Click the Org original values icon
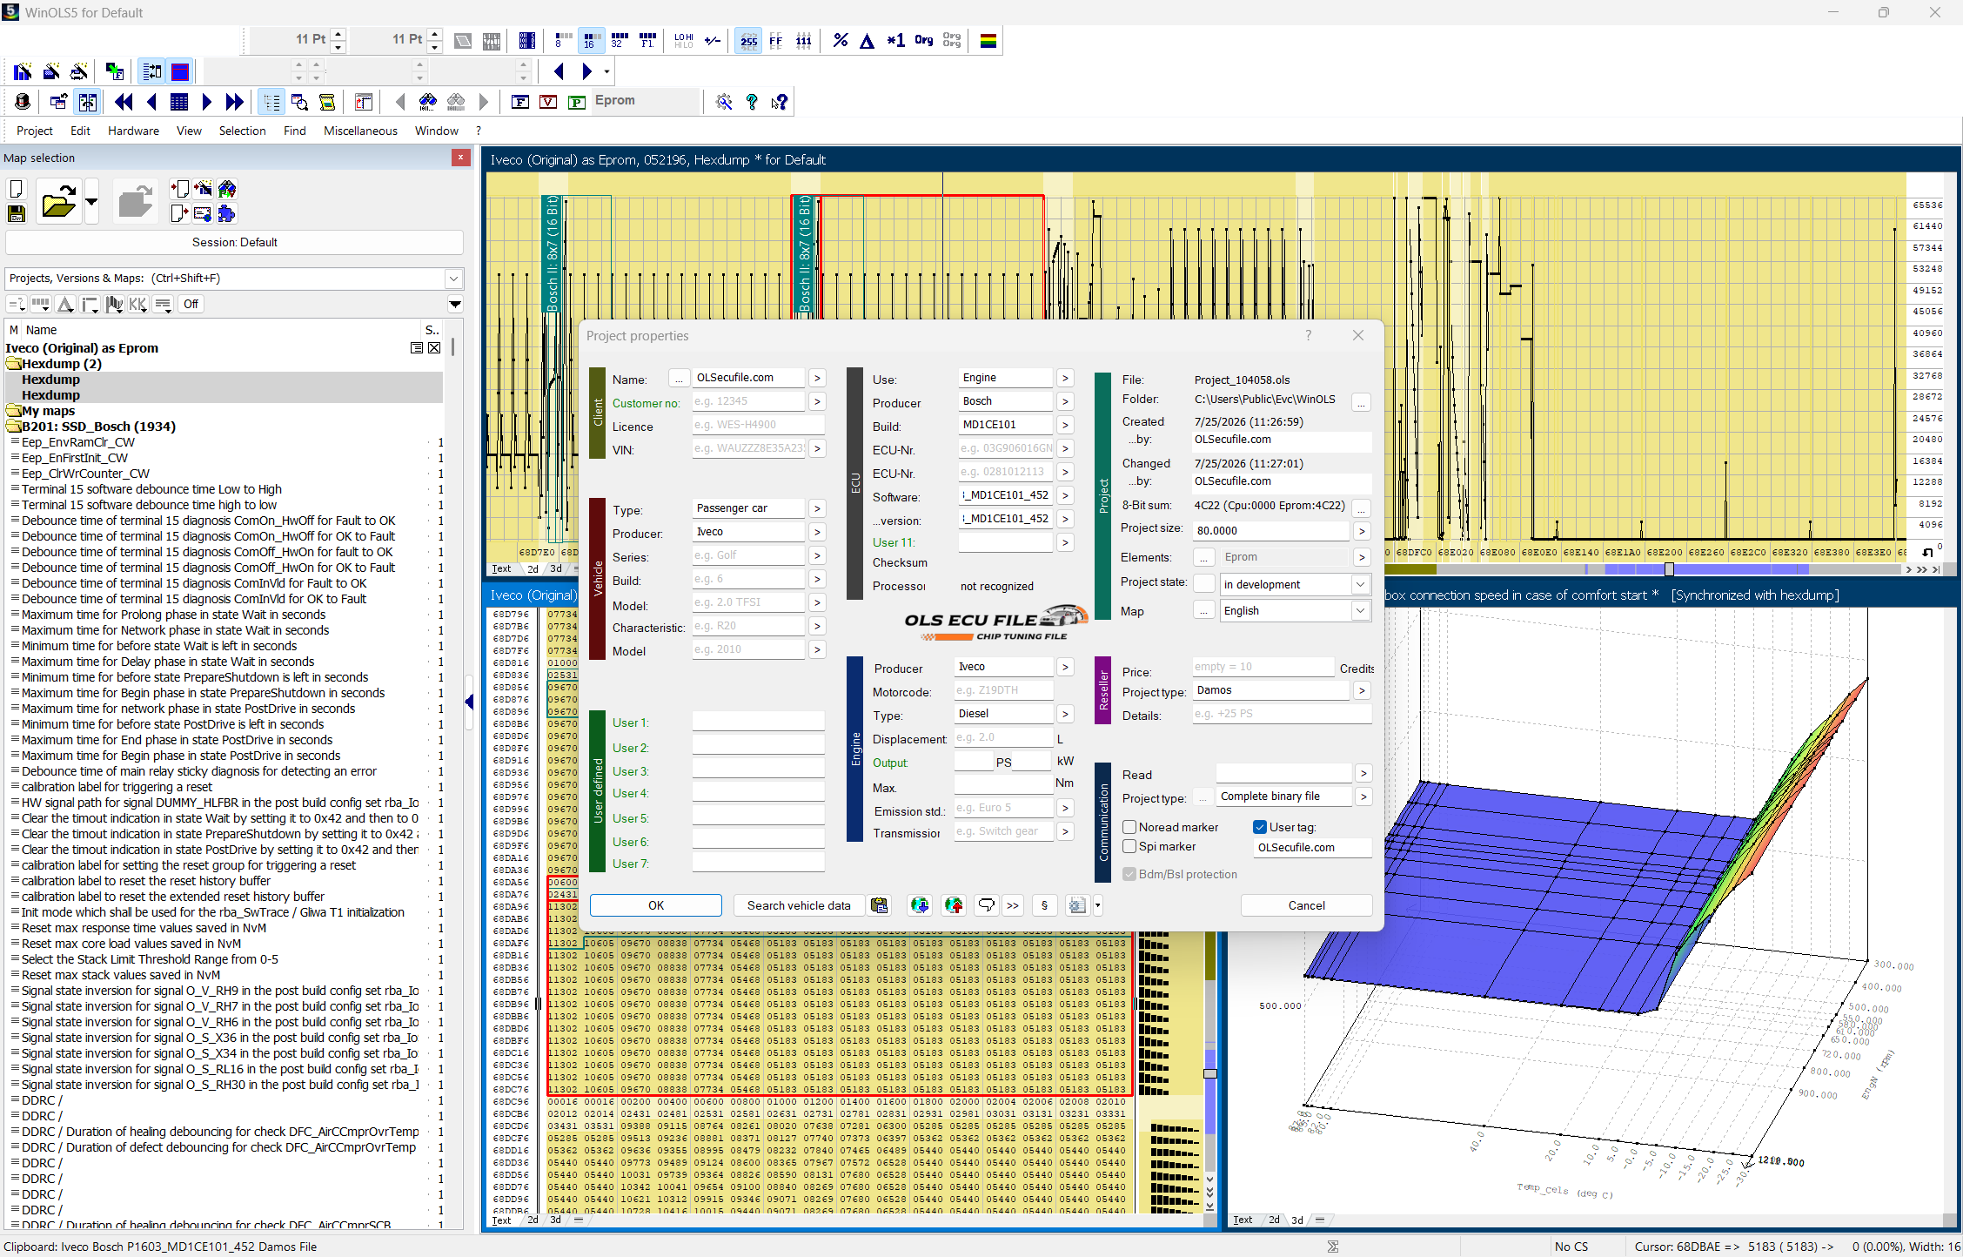The width and height of the screenshot is (1963, 1257). click(923, 40)
